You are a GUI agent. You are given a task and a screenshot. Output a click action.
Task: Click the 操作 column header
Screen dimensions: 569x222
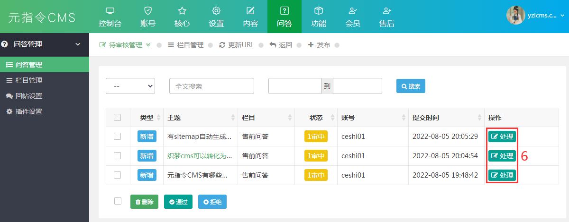pyautogui.click(x=495, y=117)
